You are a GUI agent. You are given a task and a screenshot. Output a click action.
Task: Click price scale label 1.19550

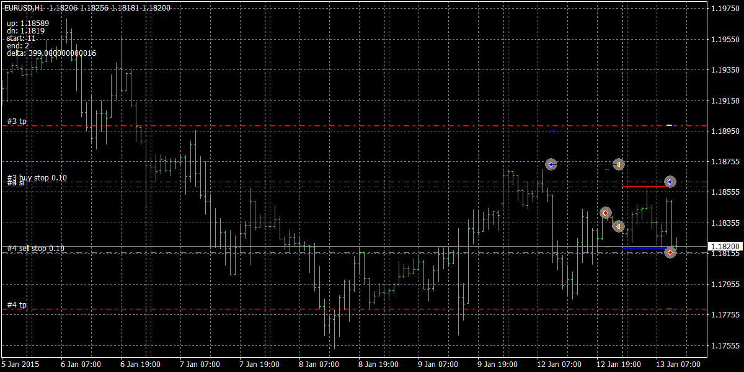(x=725, y=39)
